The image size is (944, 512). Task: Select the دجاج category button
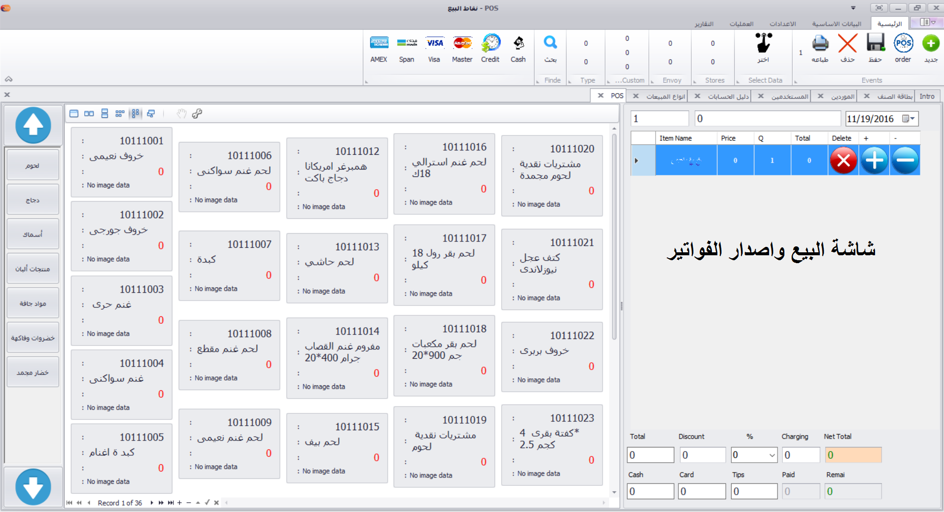pos(33,199)
